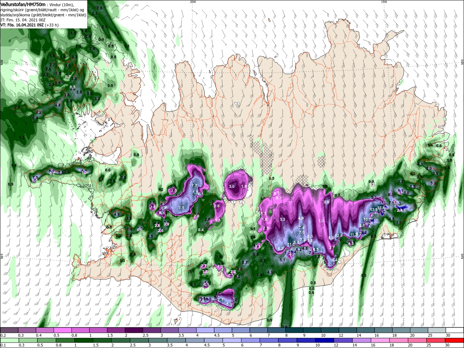This screenshot has width=464, height=348.
Task: Click the lavender swatch at 5 in bottom legend
Action: tap(232, 340)
